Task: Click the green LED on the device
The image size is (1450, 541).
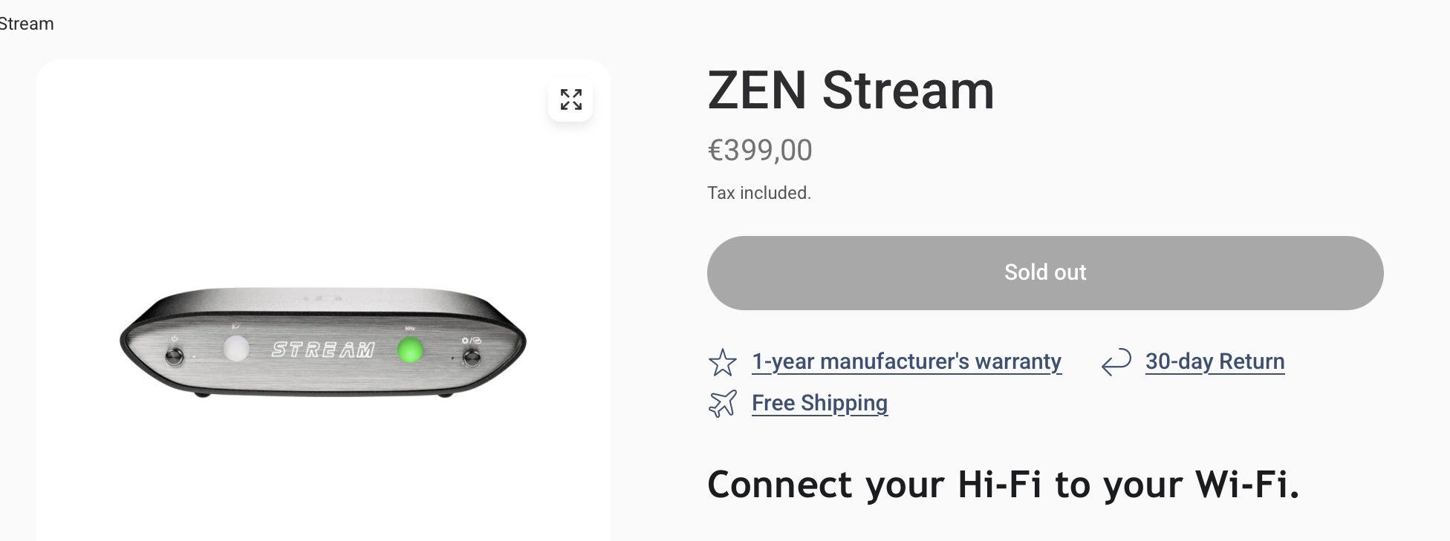Action: point(410,350)
